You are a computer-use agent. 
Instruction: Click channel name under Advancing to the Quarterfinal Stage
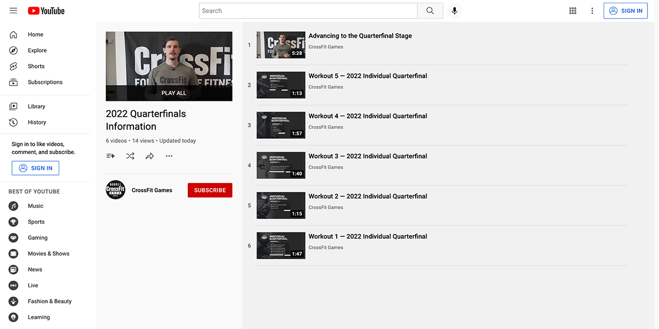326,47
